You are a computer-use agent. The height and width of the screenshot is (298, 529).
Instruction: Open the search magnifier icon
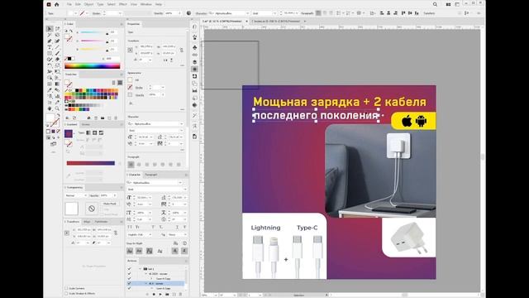435,4
